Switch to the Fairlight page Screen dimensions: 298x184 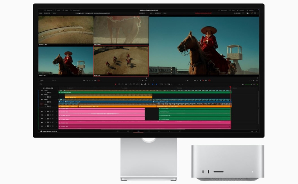tap(169, 131)
